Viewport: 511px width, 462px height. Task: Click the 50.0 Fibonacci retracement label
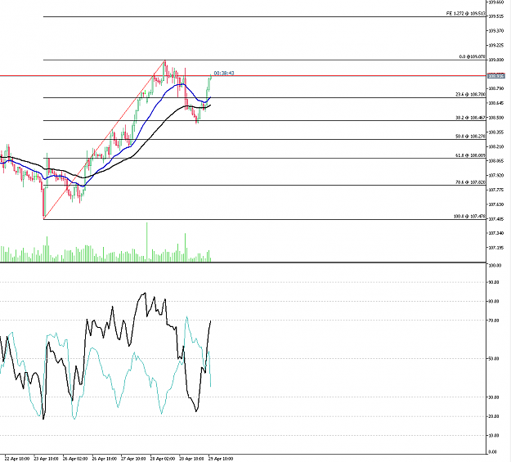click(x=470, y=137)
